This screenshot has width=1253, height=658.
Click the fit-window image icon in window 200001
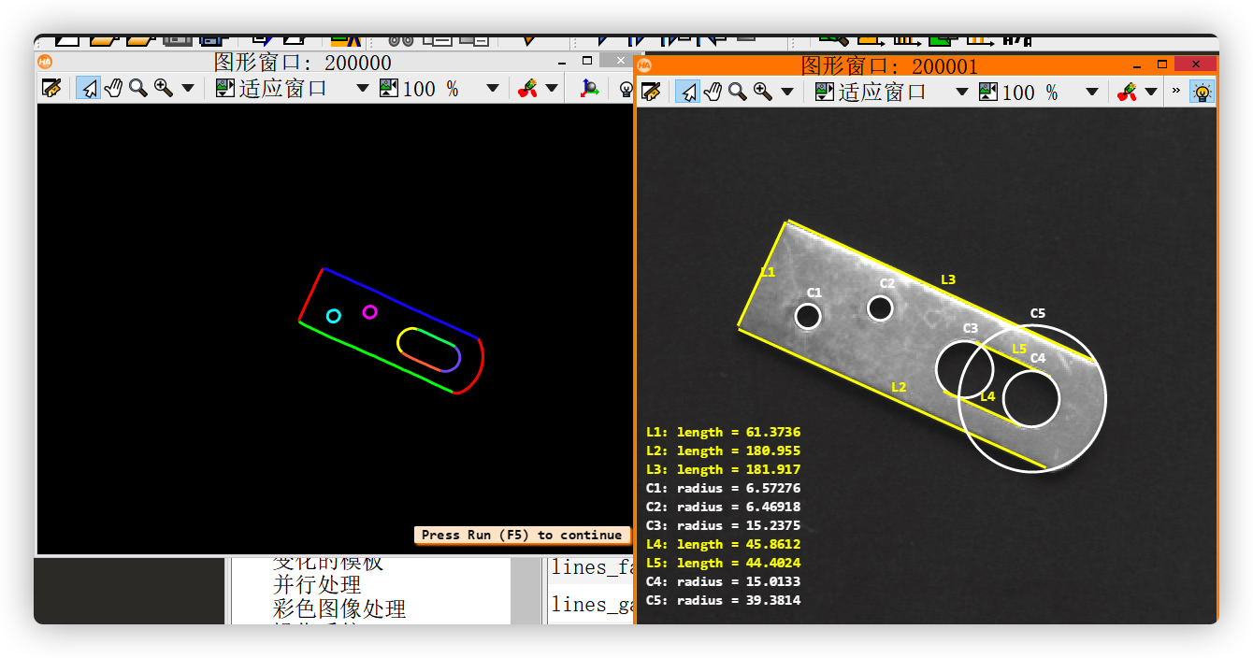pyautogui.click(x=825, y=92)
